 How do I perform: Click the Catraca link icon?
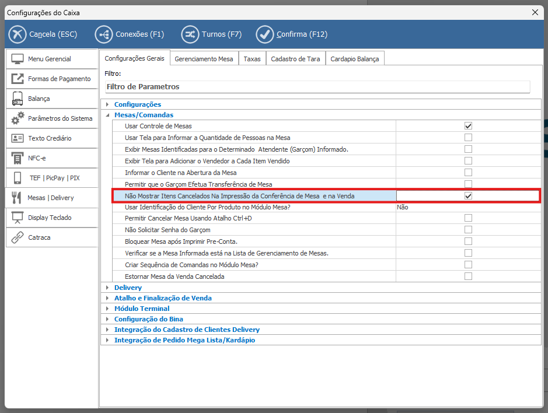(x=18, y=237)
